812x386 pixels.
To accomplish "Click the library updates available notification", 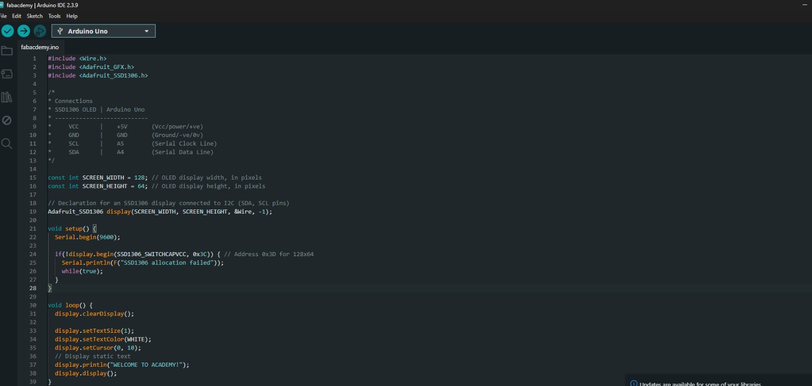I will (x=700, y=383).
